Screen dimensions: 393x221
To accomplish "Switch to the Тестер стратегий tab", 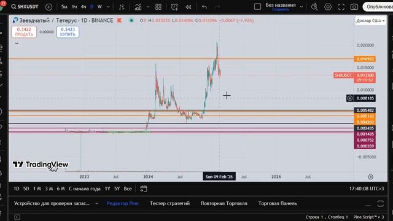I will point(169,203).
